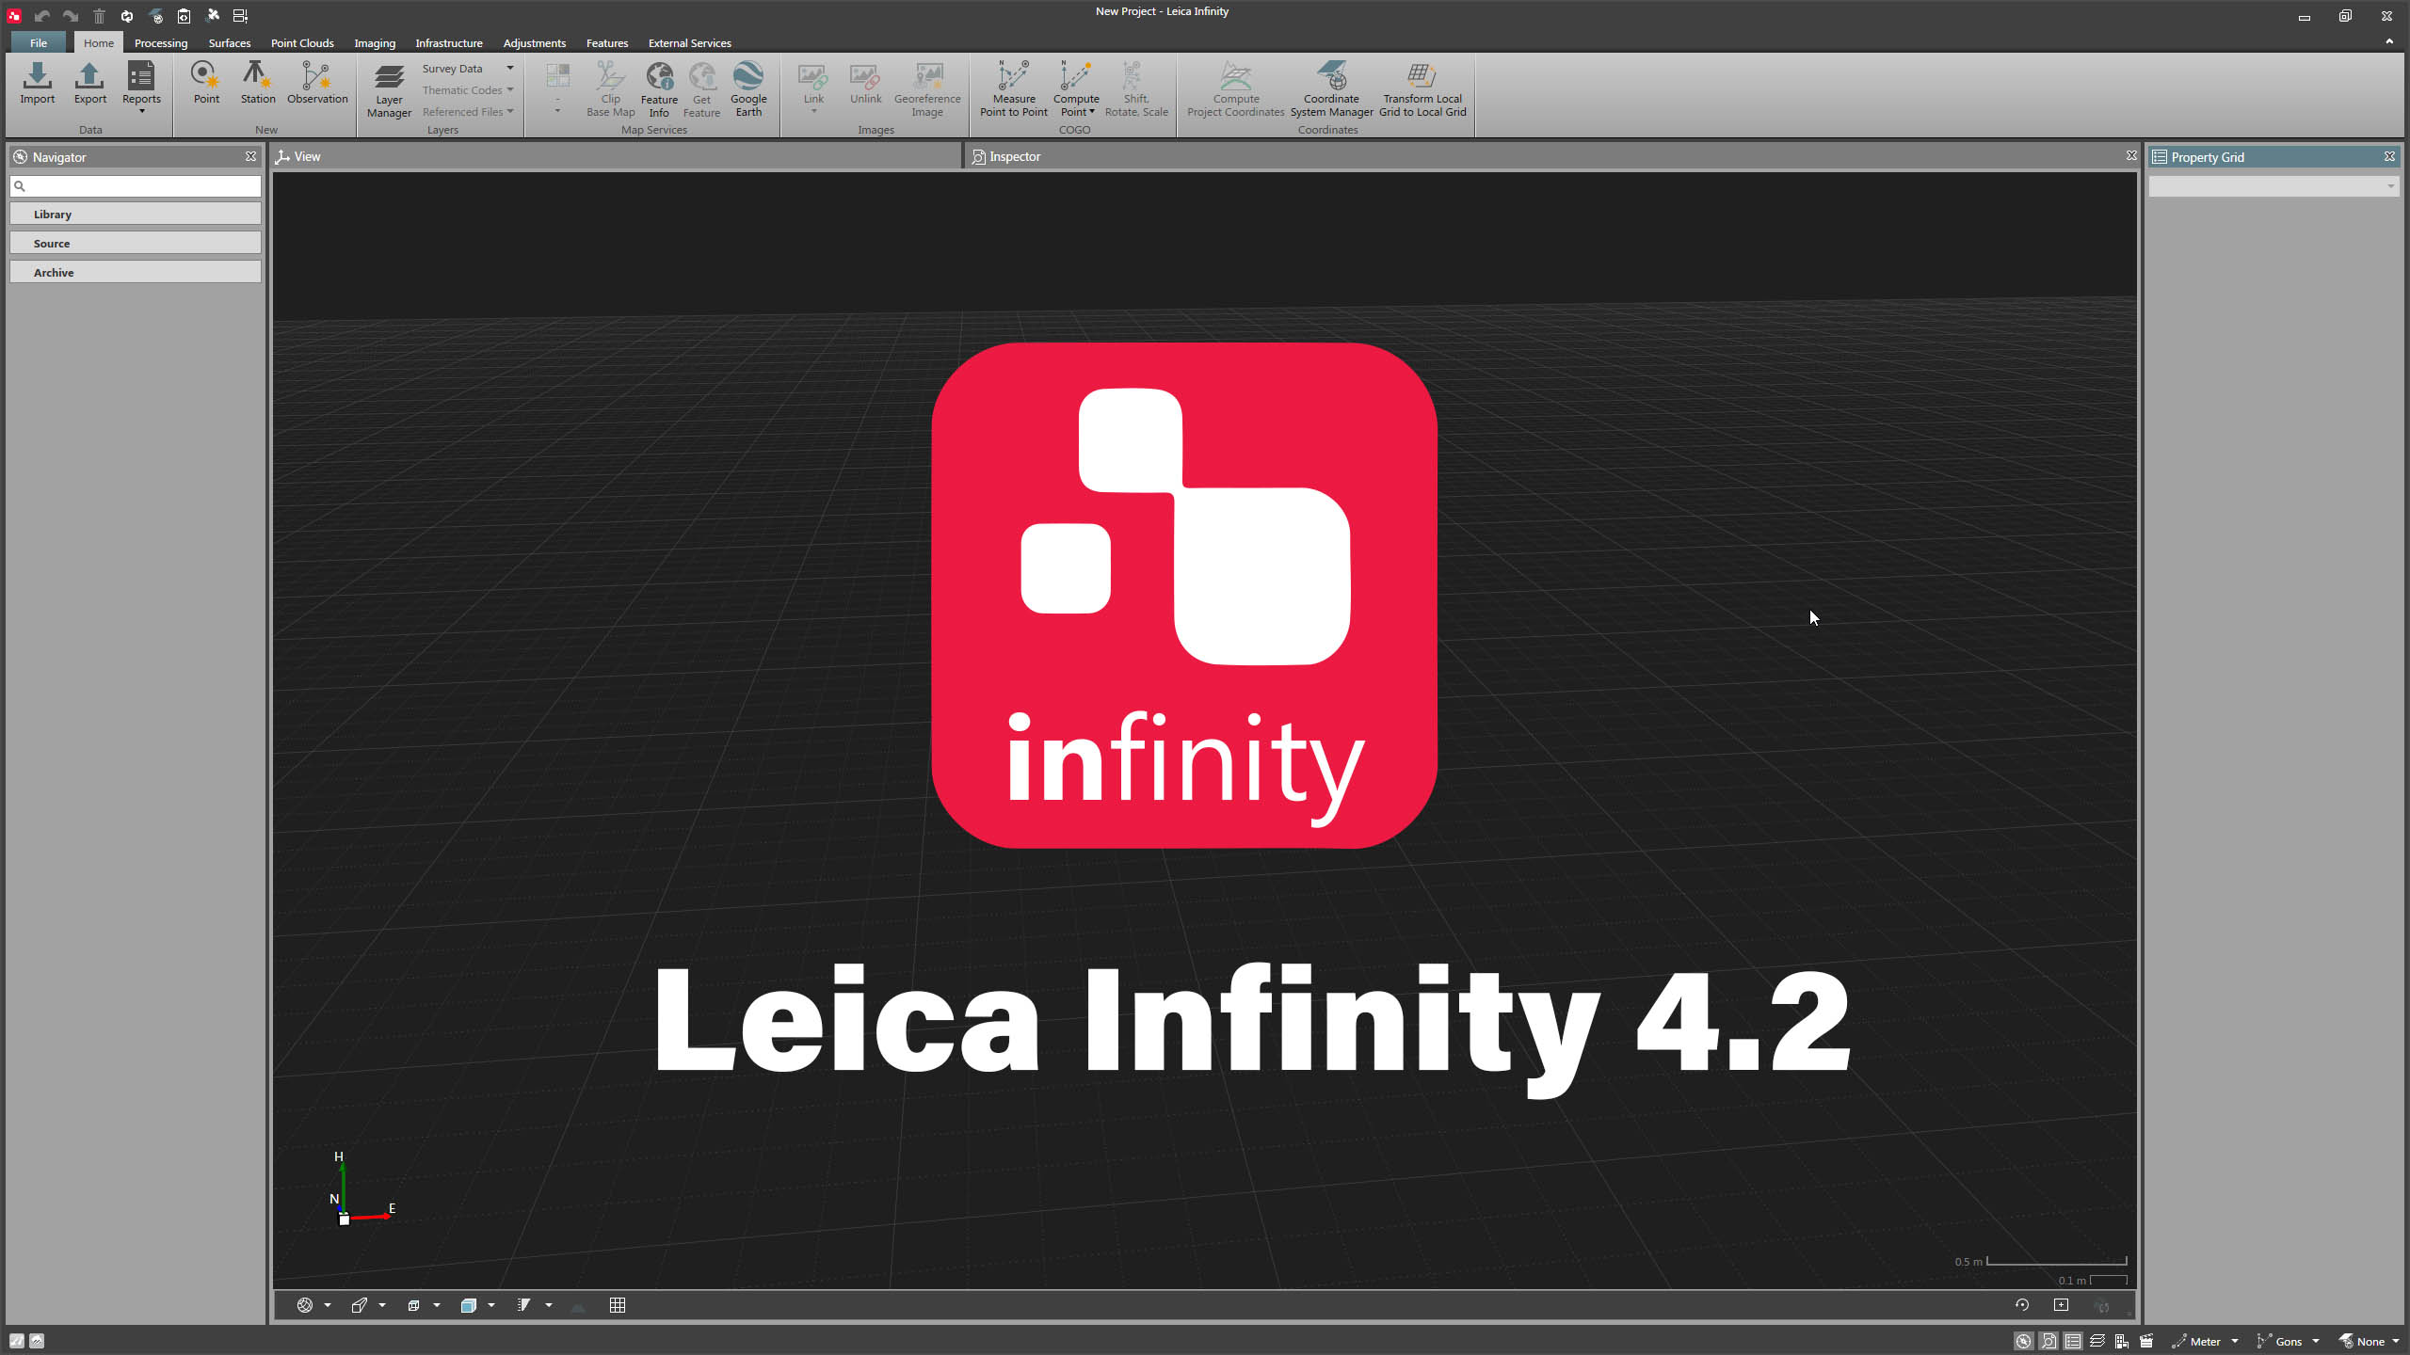Open Transform Local Grid to Local Grid
This screenshot has width=2410, height=1355.
pos(1422,88)
